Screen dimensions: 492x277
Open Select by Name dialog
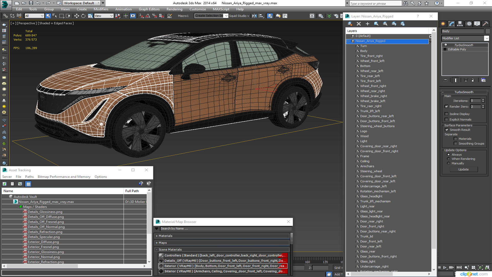[x=55, y=16]
